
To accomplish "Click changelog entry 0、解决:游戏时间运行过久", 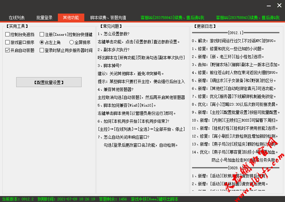I will 234,41.
